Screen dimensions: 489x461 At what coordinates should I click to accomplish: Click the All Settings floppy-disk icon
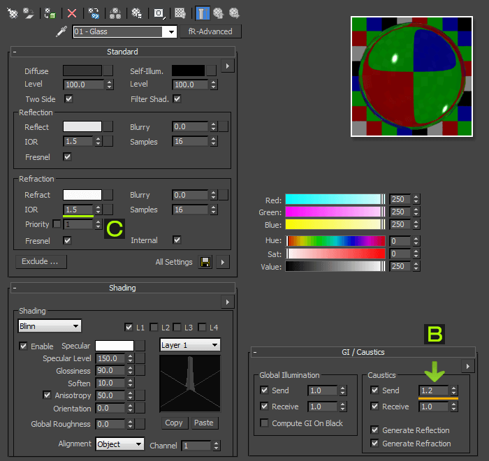[x=205, y=262]
